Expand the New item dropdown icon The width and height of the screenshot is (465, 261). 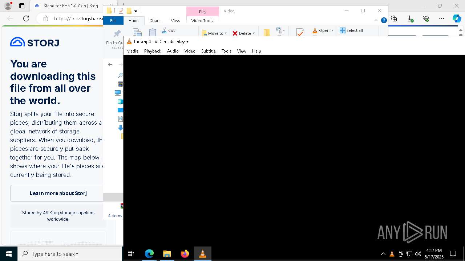(281, 31)
